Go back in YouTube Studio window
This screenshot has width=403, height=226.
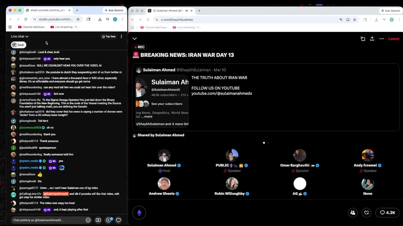pyautogui.click(x=10, y=19)
